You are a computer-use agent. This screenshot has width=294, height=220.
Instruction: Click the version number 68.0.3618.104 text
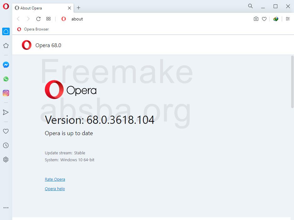tap(120, 120)
